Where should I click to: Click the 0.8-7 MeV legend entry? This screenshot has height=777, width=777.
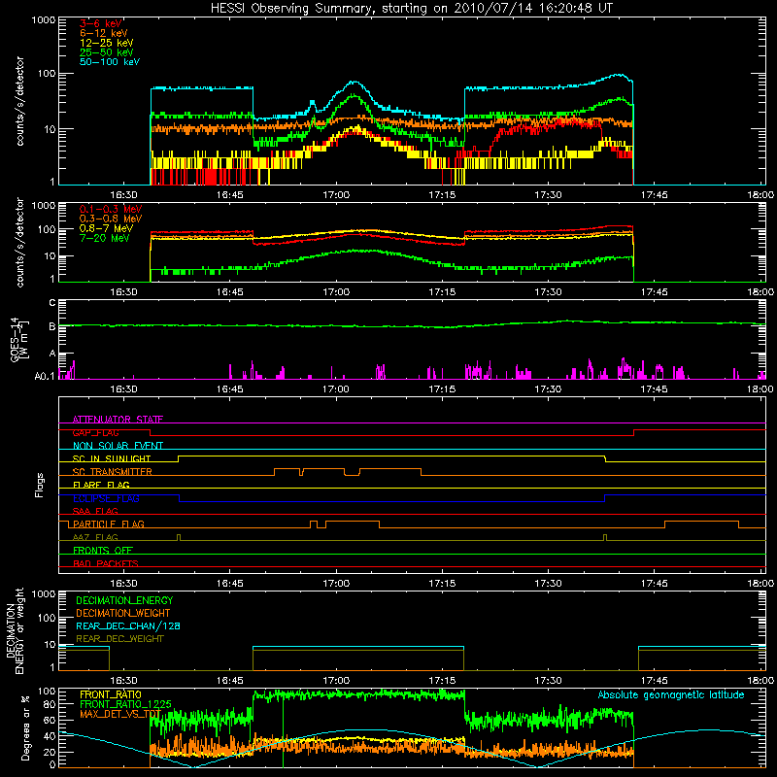[x=106, y=228]
